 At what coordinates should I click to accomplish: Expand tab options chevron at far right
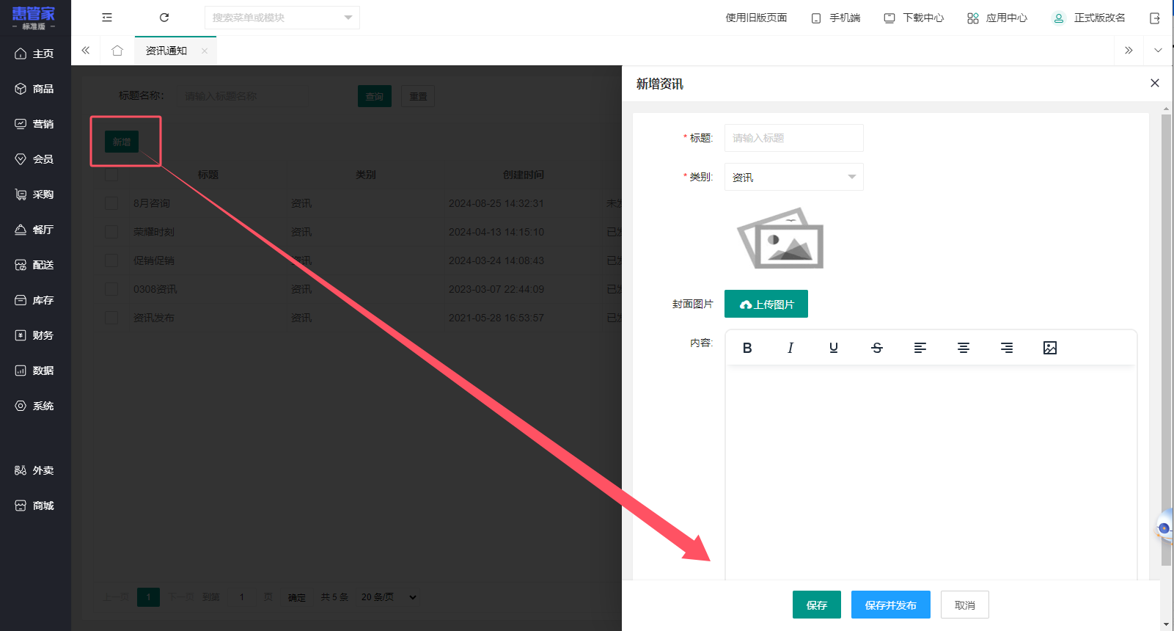[x=1158, y=51]
